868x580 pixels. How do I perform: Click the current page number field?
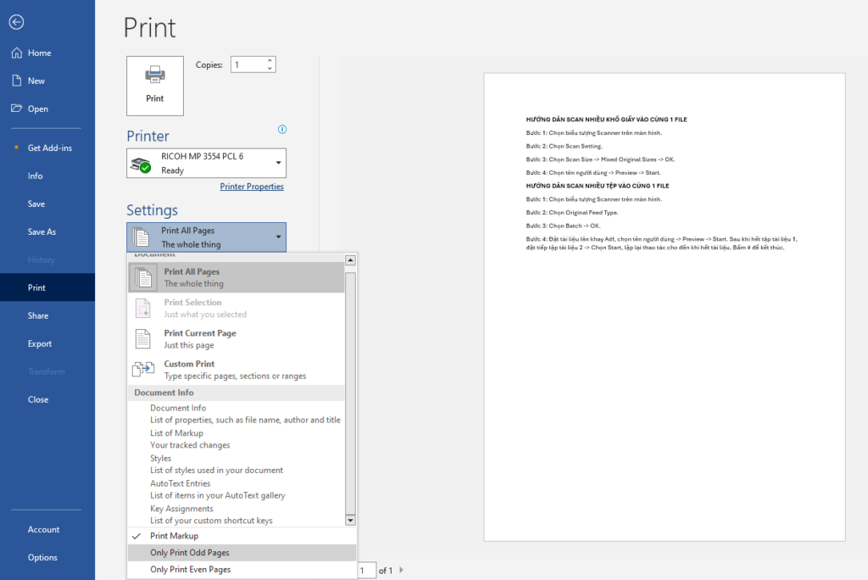tap(366, 571)
